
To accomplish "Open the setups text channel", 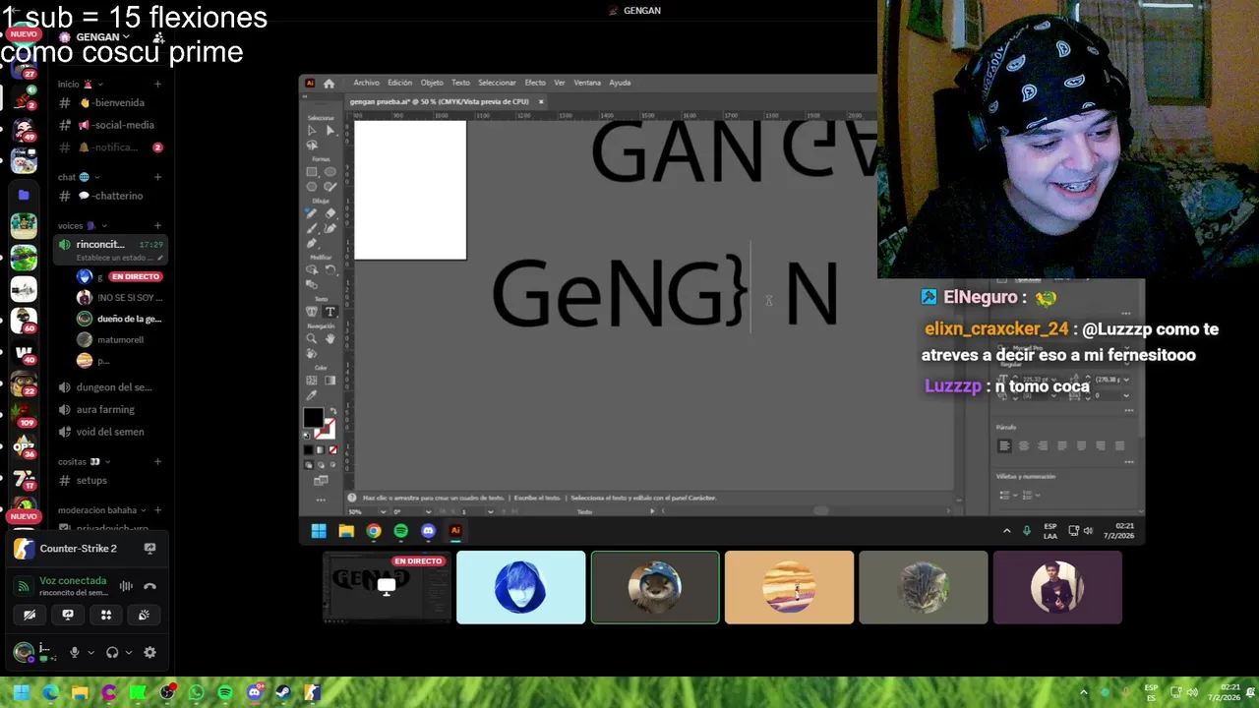I will tap(110, 480).
